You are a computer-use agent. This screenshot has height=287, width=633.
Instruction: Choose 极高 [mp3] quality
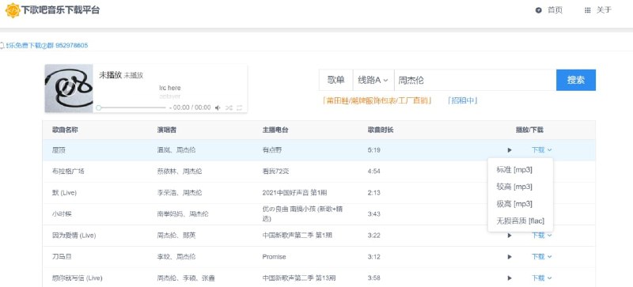click(521, 204)
